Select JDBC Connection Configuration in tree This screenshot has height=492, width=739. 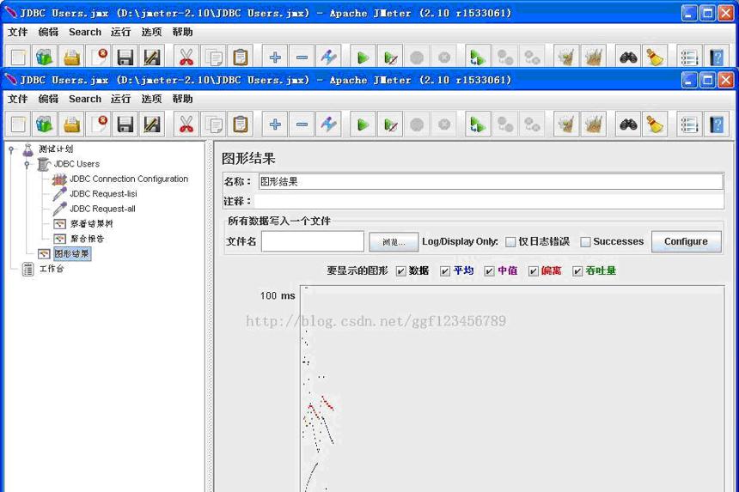[x=129, y=179]
